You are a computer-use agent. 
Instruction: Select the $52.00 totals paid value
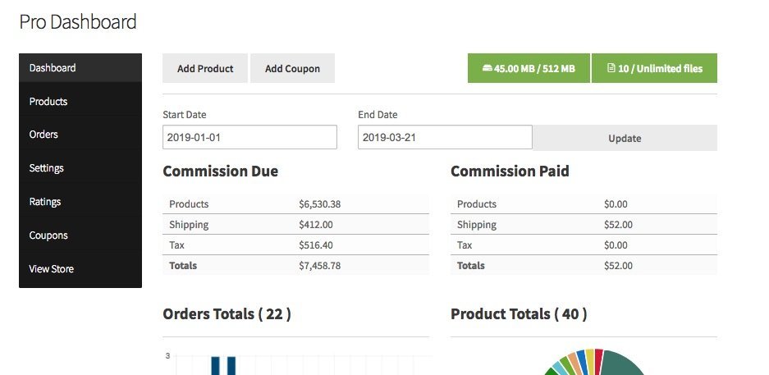[619, 266]
